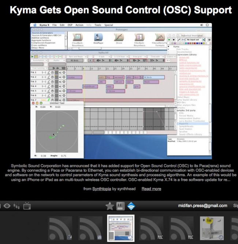Select Larry Borden Trombonist in file tree
Image resolution: width=238 pixels, height=244 pixels.
[x=192, y=121]
